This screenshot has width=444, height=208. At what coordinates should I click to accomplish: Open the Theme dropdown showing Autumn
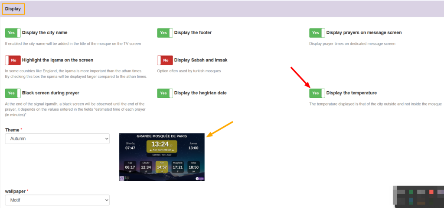coord(57,138)
